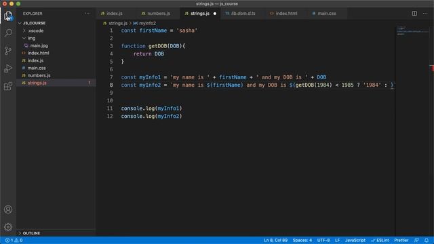Click the minimap code overview
Screen dimensions: 434x244
pyautogui.click(x=412, y=30)
